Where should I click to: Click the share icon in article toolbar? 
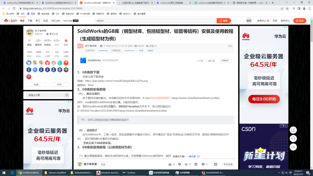[x=215, y=164]
